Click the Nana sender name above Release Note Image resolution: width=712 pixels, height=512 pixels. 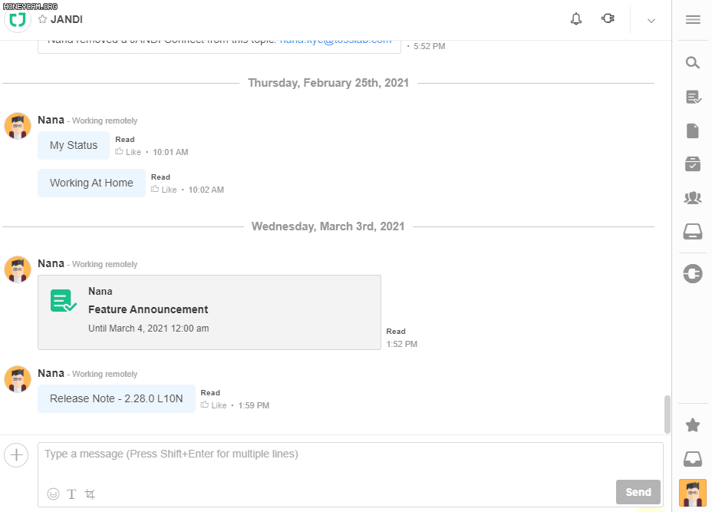pos(51,373)
